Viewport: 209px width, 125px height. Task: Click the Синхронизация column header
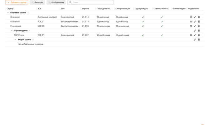tap(123, 8)
